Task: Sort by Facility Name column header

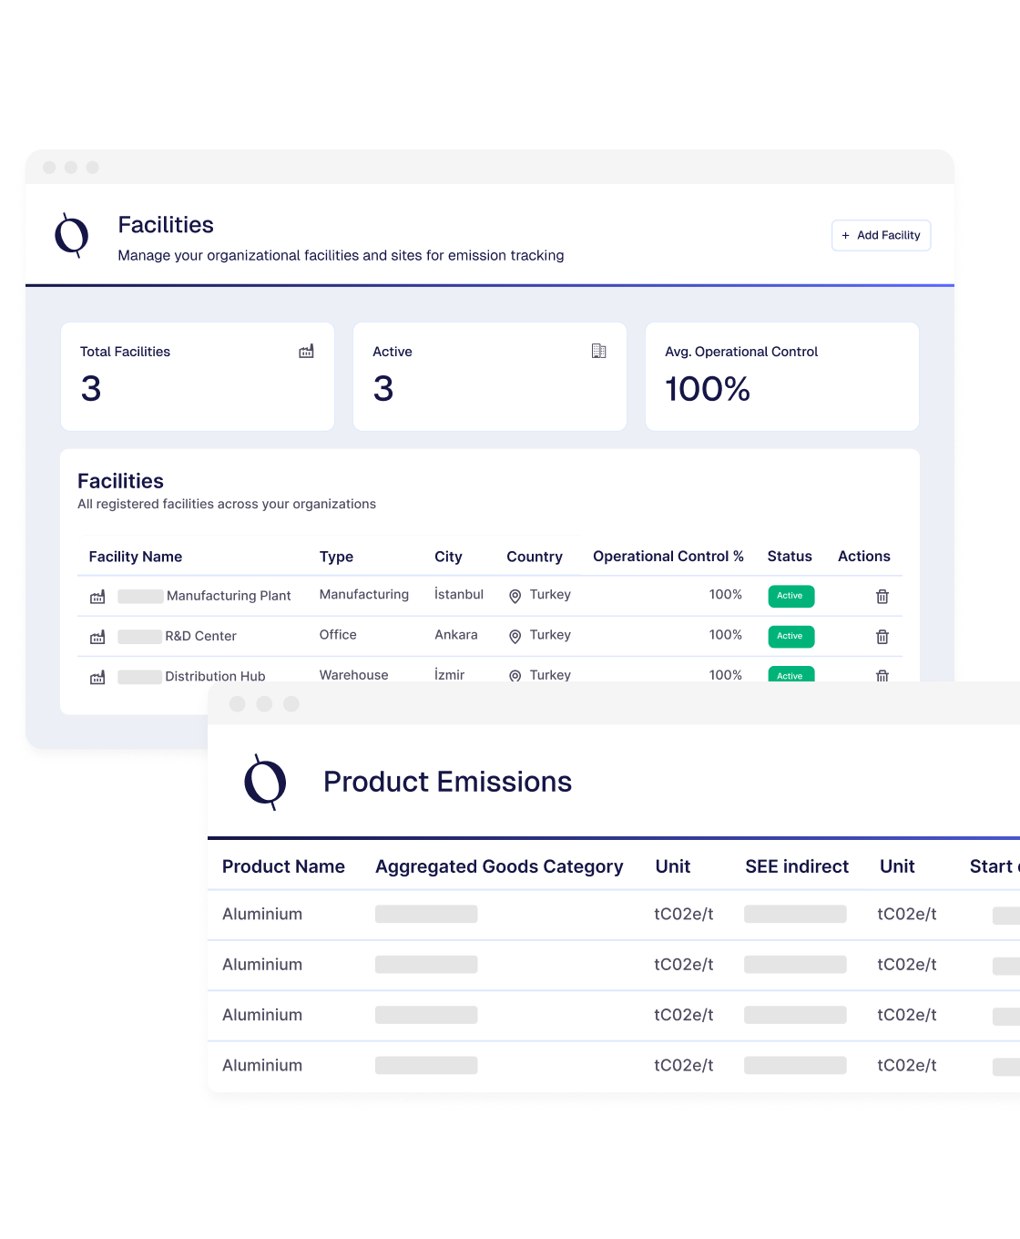Action: [136, 557]
